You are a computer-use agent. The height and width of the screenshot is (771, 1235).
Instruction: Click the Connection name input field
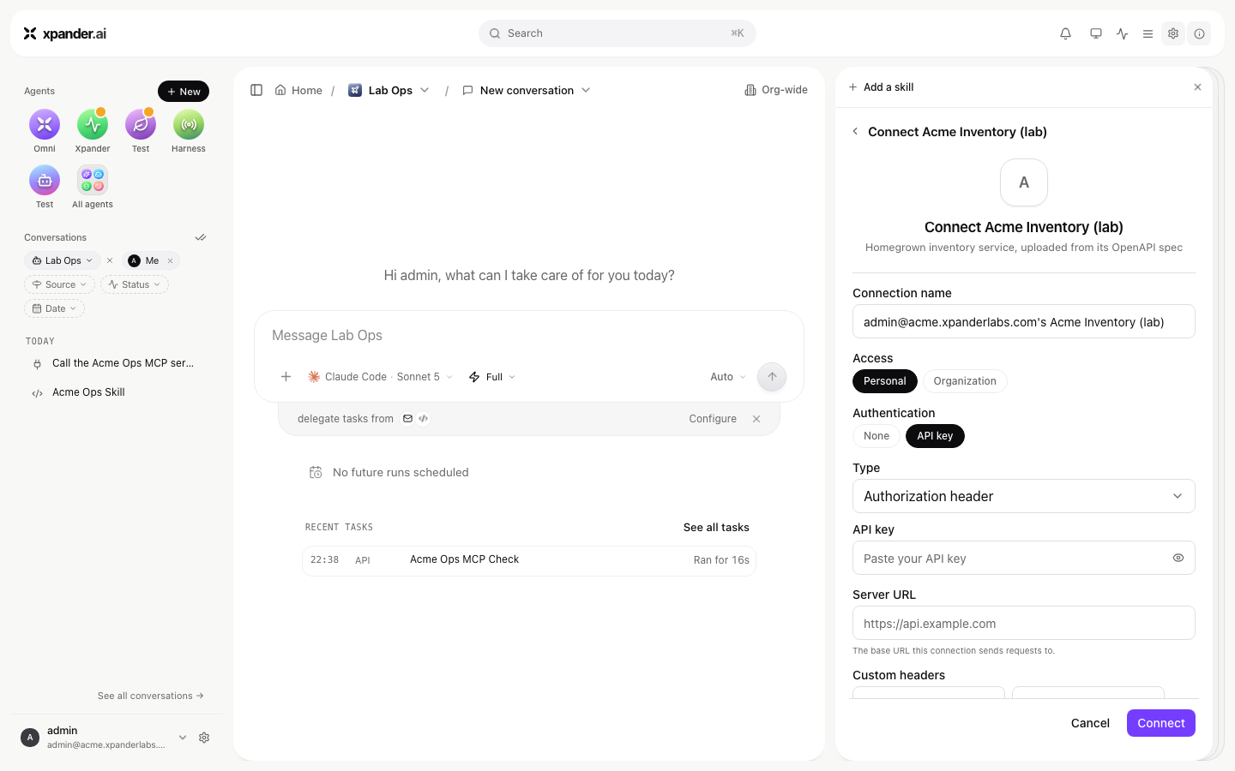coord(1024,321)
